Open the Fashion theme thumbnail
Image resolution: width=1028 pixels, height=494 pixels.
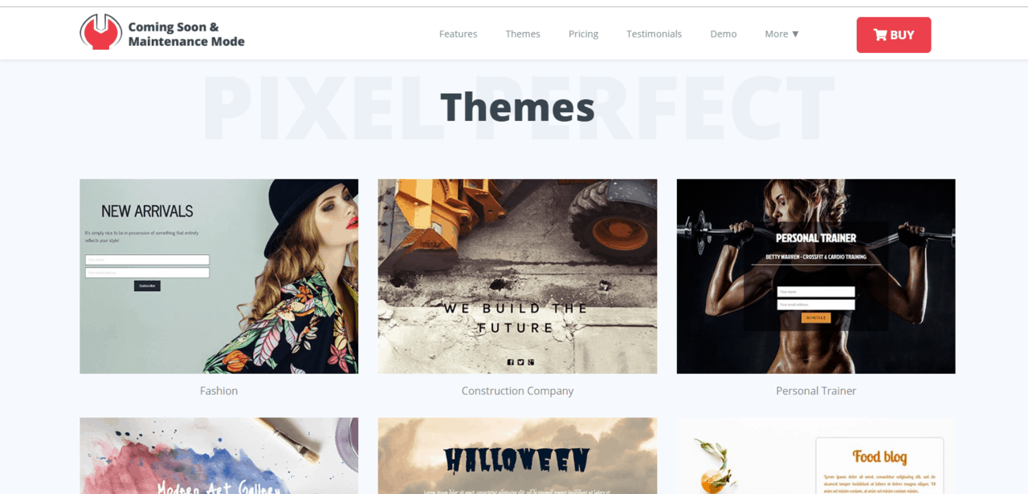pyautogui.click(x=218, y=276)
